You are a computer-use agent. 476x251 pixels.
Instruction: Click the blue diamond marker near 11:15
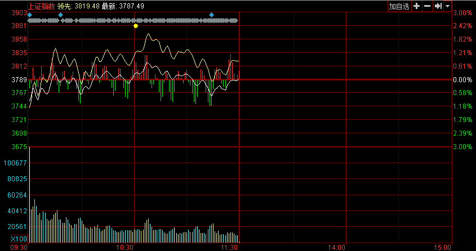[211, 15]
